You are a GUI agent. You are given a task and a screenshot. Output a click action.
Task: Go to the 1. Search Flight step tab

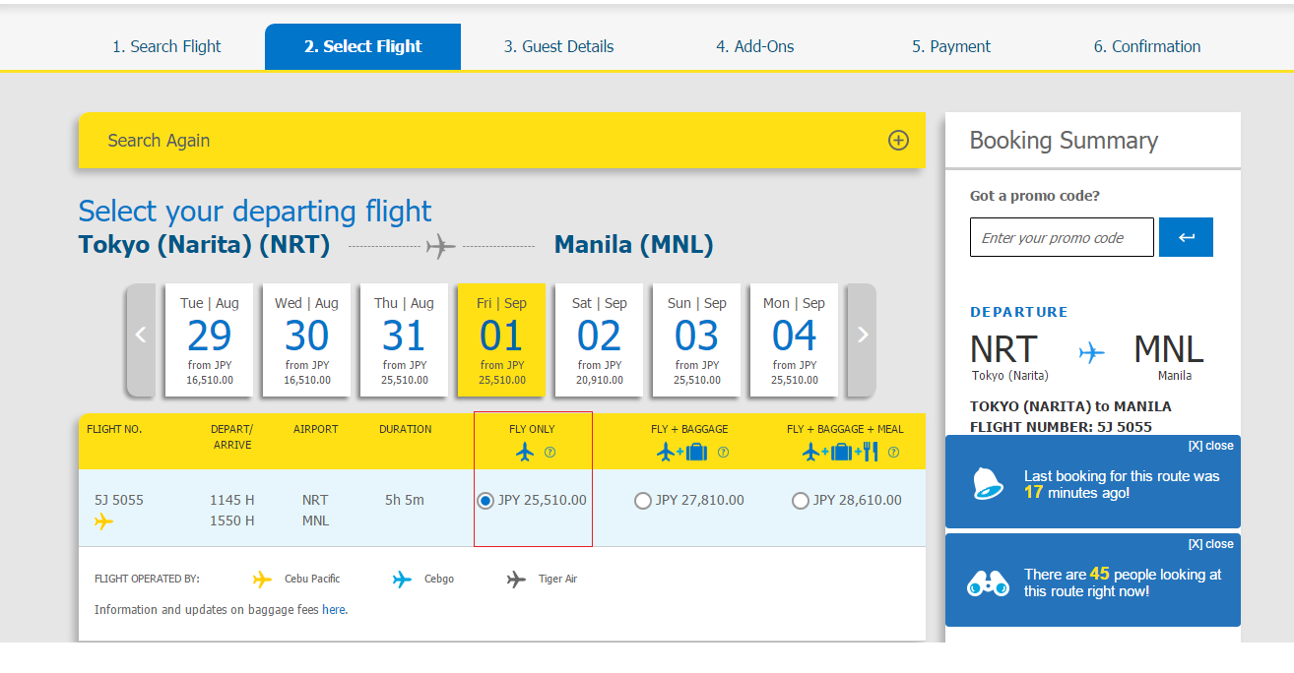coord(166,46)
